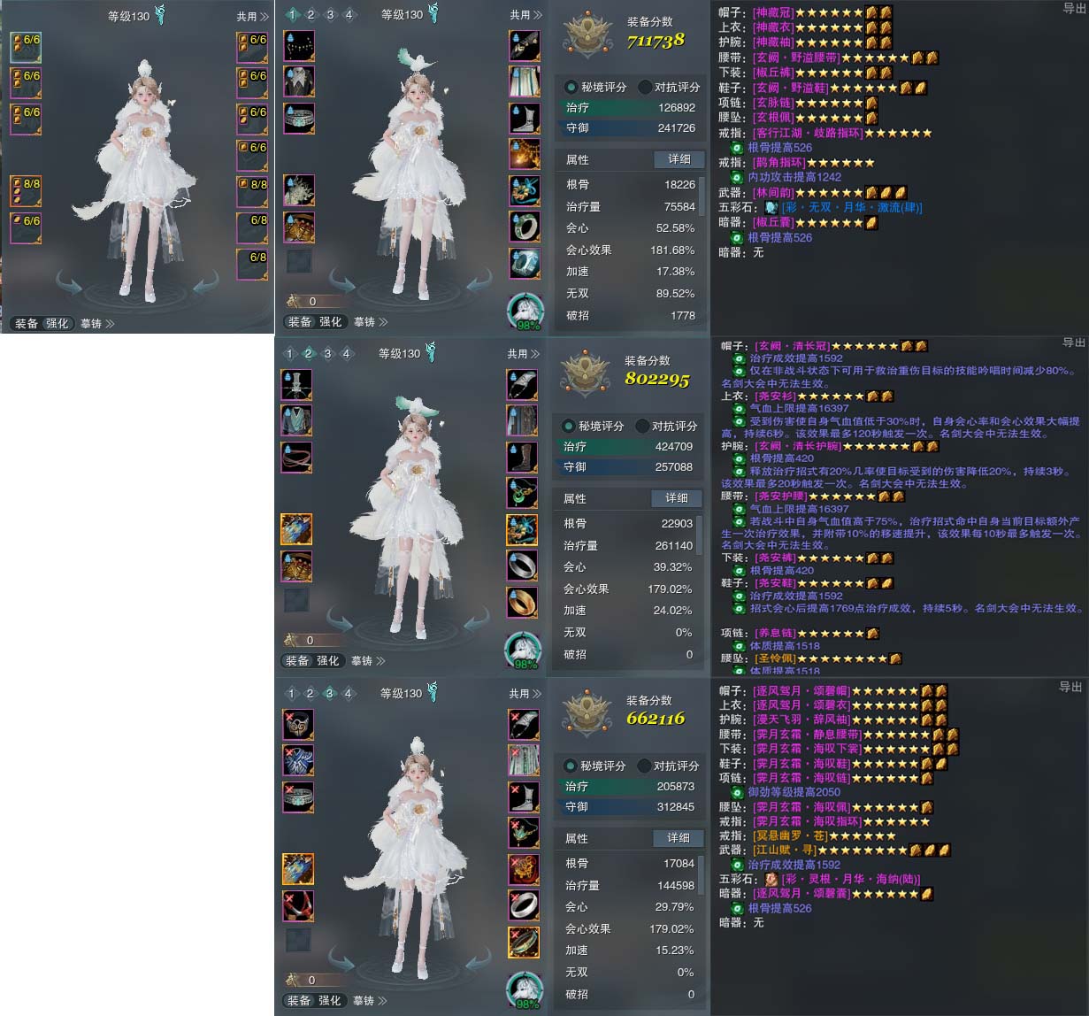Open 装备 tab in the 662116-score panel

[299, 1001]
